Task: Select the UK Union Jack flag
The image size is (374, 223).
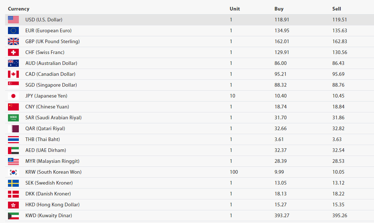Action: (x=13, y=41)
